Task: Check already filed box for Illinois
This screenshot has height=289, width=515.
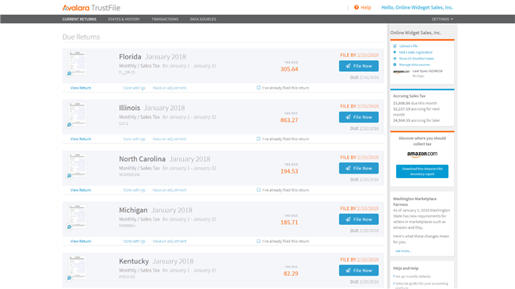Action: click(258, 139)
